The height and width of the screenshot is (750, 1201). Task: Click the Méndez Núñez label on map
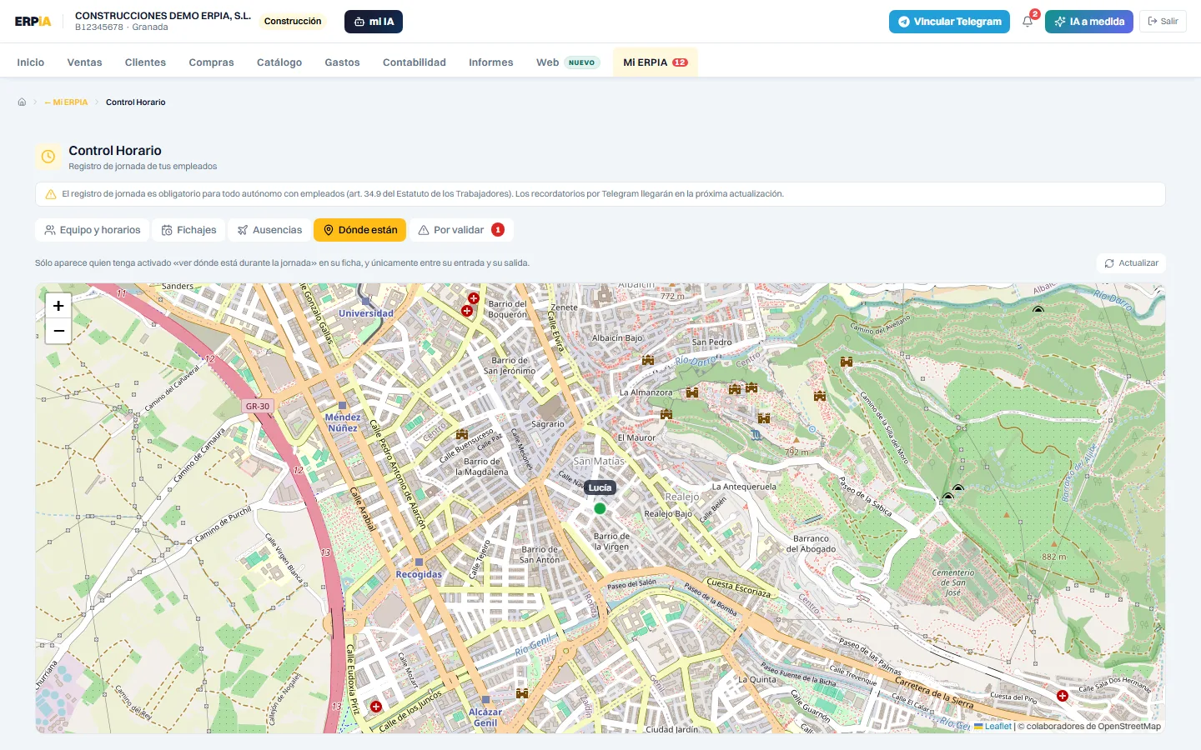(x=343, y=422)
